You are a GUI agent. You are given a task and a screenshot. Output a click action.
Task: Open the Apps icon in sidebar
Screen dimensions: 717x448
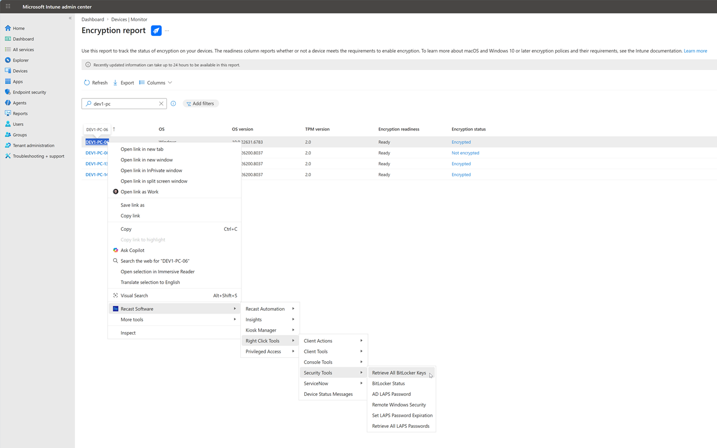pos(8,81)
